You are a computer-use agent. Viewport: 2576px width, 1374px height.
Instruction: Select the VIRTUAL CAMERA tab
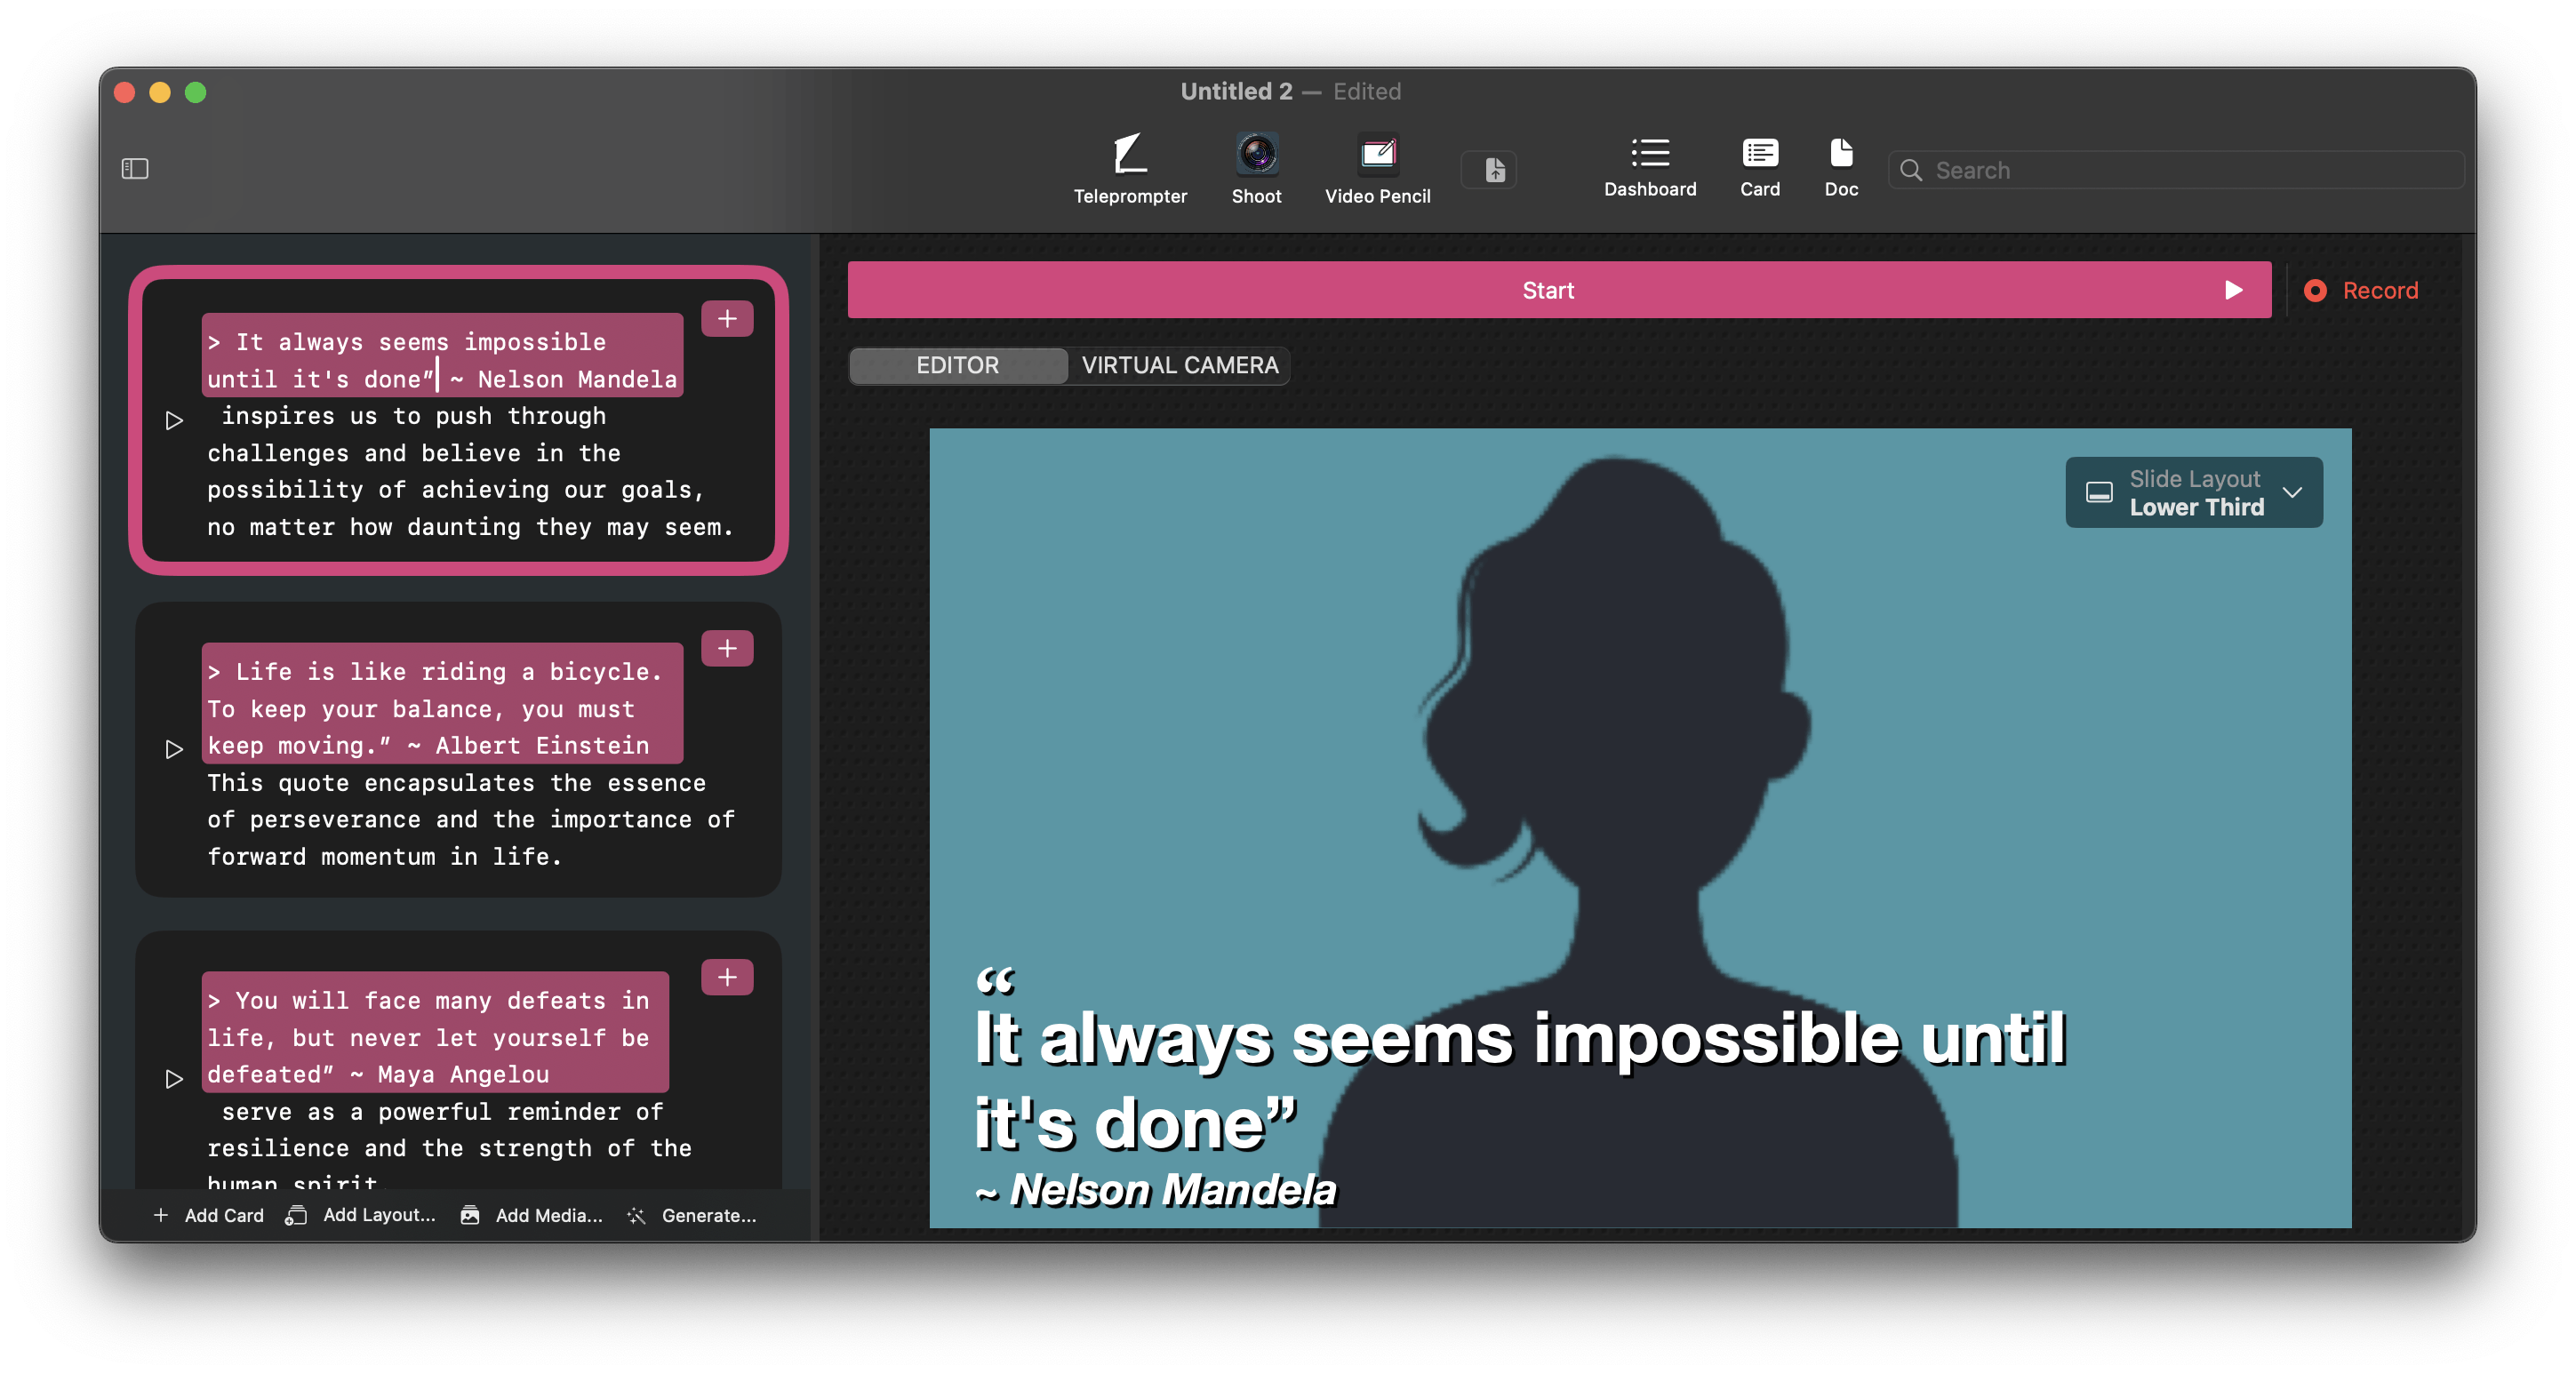click(1179, 366)
